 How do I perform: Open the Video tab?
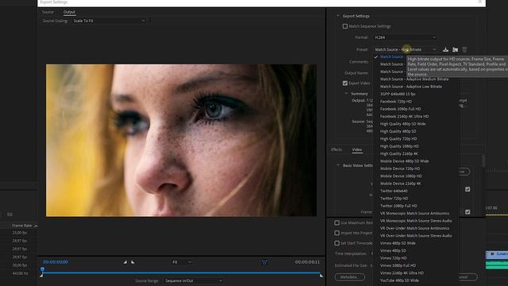tap(356, 149)
